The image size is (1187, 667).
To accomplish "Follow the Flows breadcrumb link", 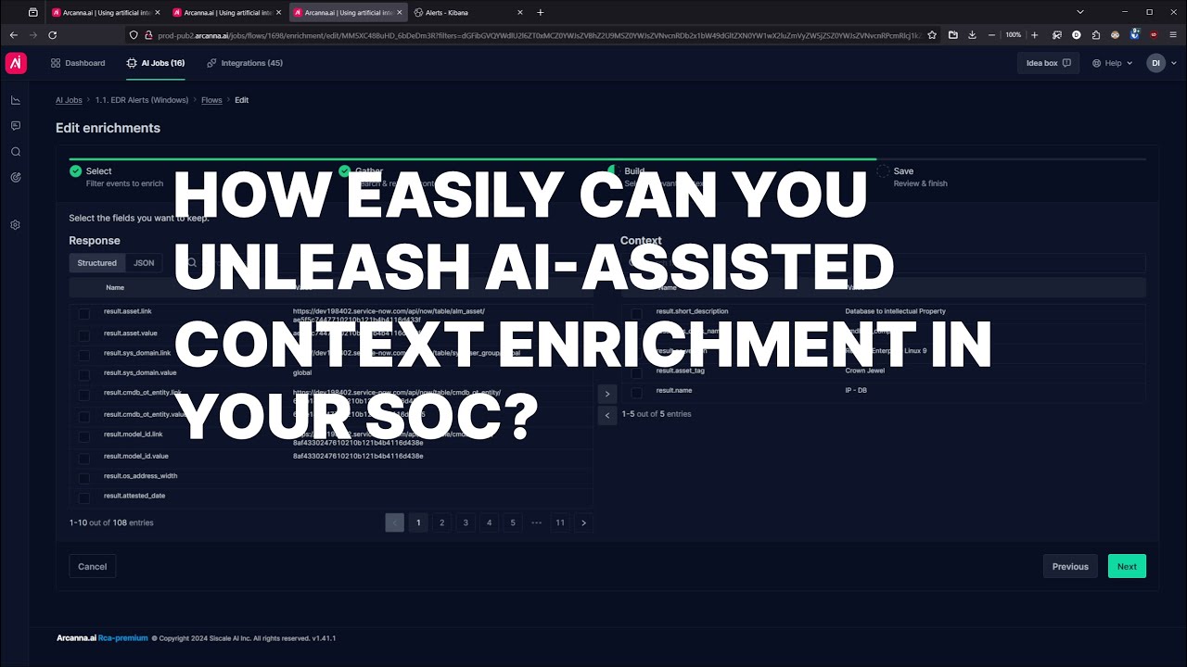I will [x=211, y=100].
